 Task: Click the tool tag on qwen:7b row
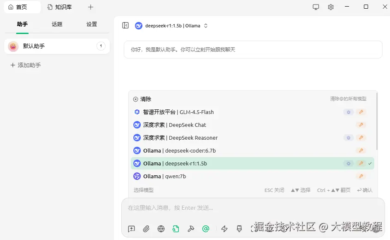coord(361,176)
